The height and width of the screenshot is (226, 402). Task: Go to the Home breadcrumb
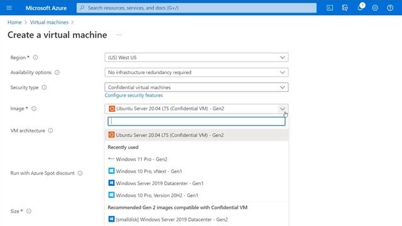14,23
